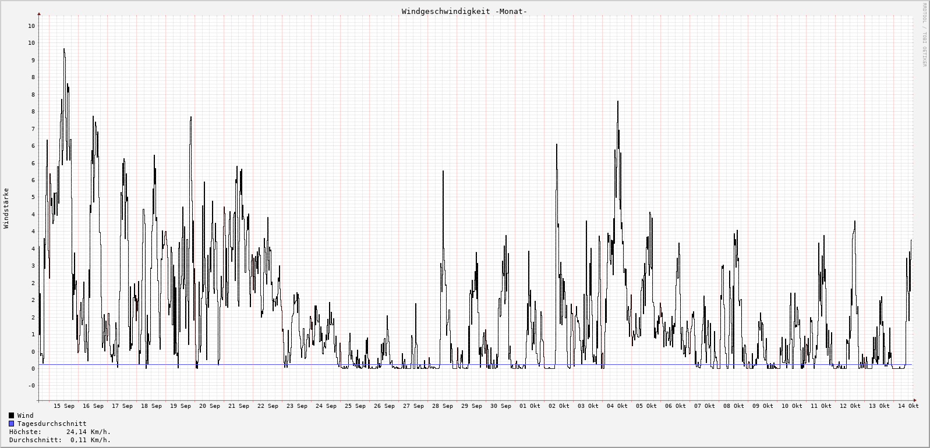Click the y-axis value 9
The height and width of the screenshot is (448, 930).
[x=33, y=60]
